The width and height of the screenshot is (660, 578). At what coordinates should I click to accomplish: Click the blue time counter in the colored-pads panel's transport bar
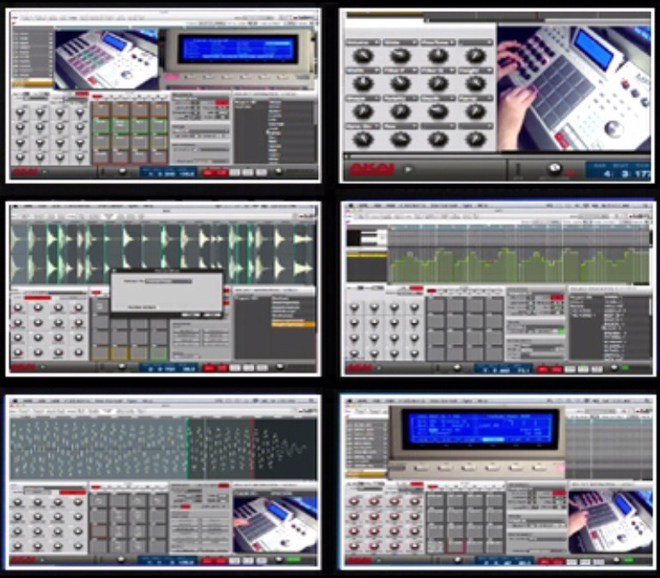168,172
